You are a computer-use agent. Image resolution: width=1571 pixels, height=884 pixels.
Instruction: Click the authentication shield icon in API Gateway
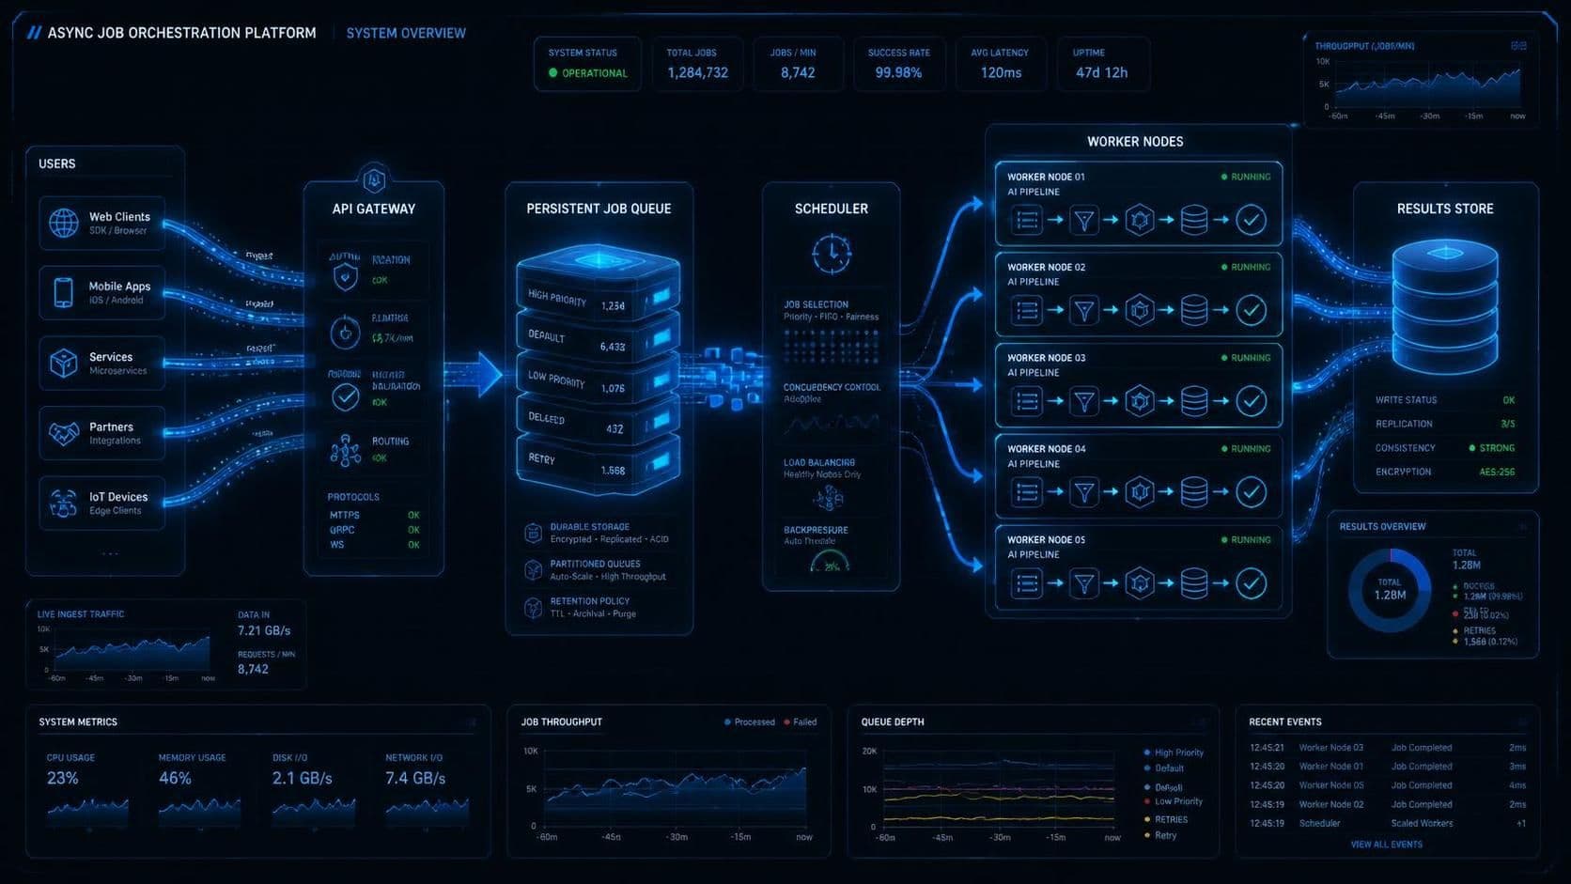coord(345,276)
